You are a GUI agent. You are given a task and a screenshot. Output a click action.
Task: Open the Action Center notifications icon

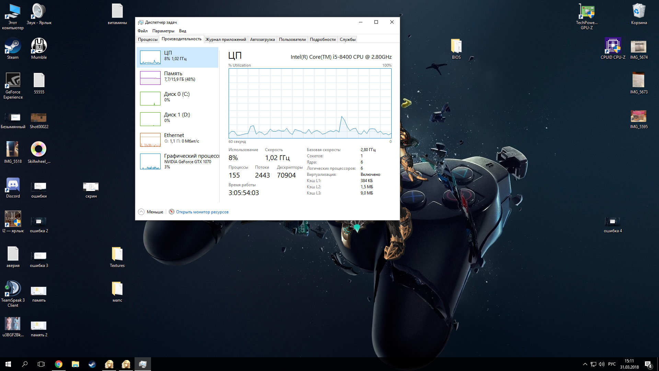648,364
